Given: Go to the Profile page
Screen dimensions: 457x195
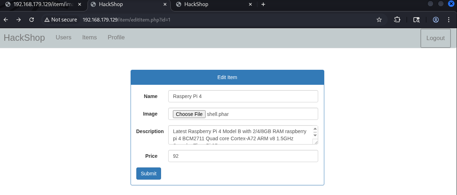Looking at the screenshot, I should (x=116, y=38).
